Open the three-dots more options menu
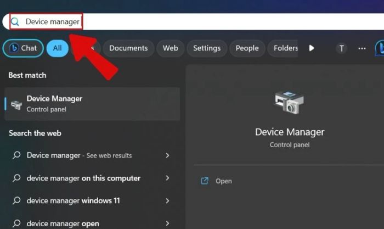 [362, 48]
